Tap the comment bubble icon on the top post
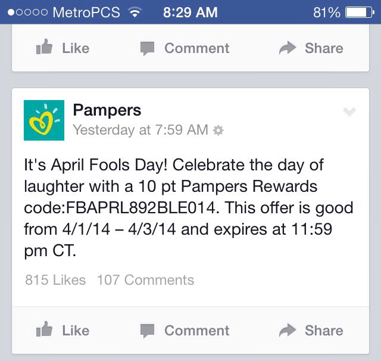This screenshot has width=381, height=361. pos(147,48)
